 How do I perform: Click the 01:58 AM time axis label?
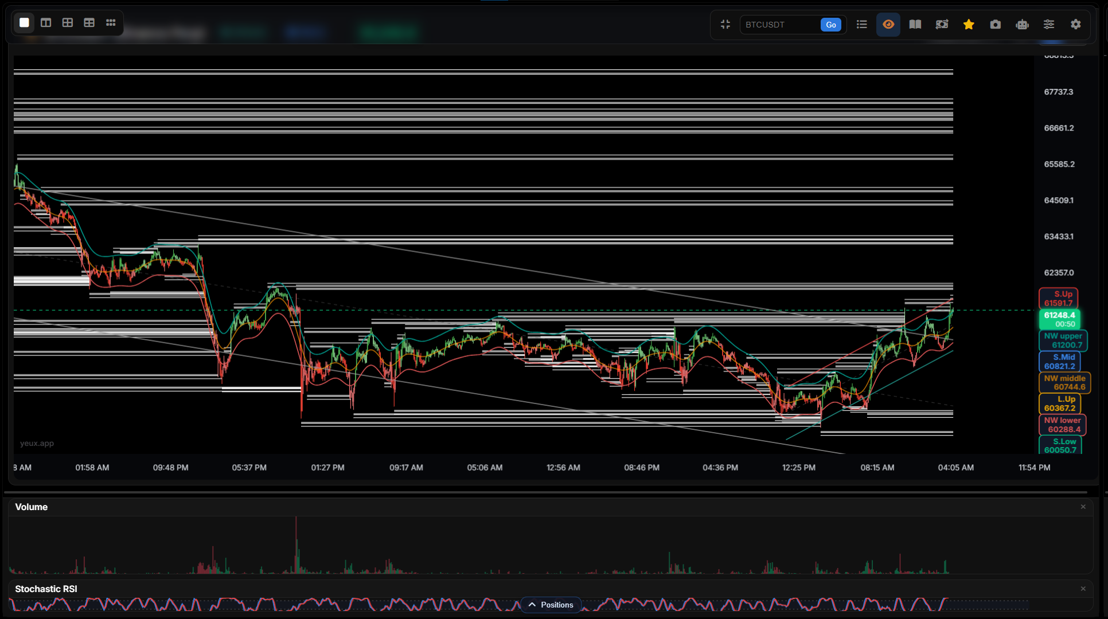[x=92, y=468]
